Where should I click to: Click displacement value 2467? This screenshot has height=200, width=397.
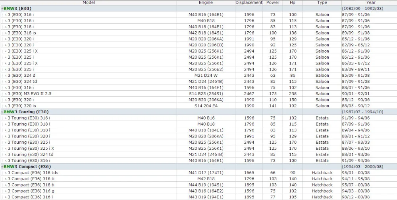[x=249, y=94]
